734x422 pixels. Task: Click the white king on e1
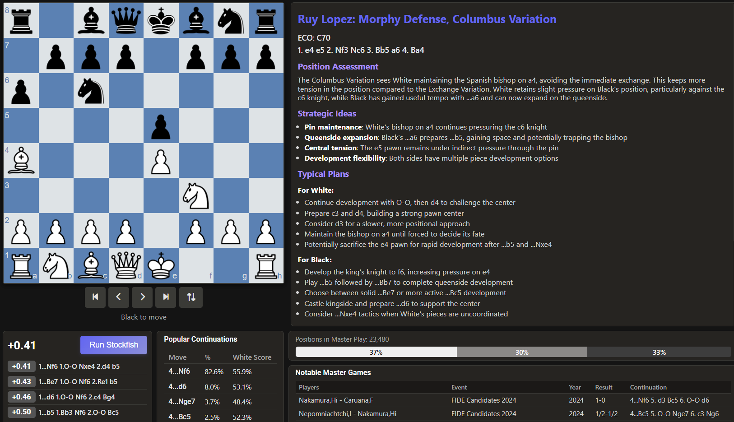[161, 266]
